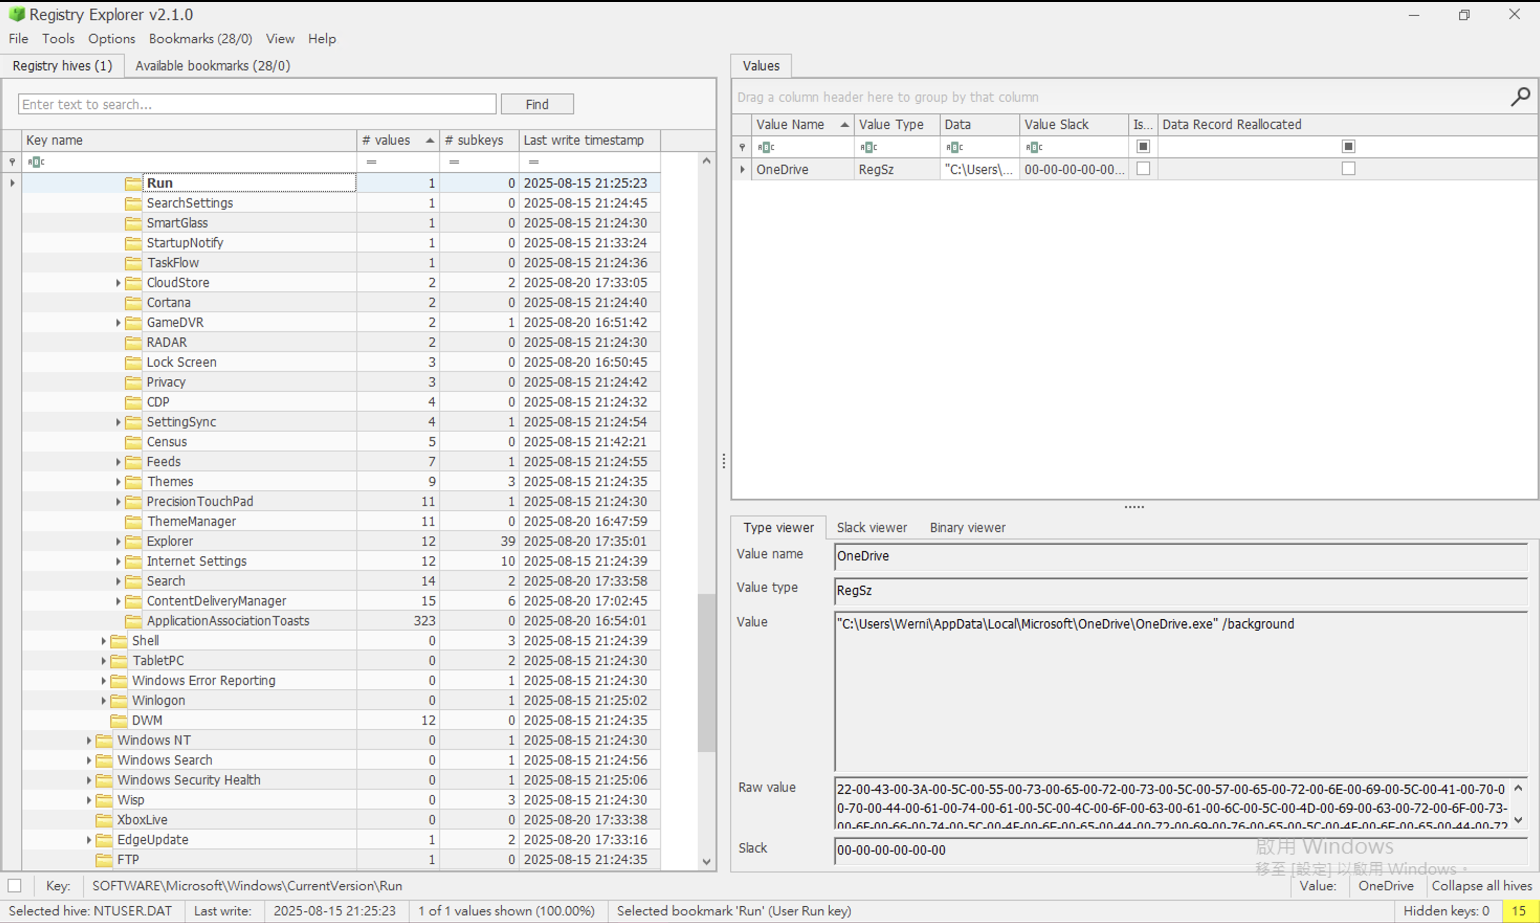Viewport: 1540px width, 923px height.
Task: Switch to the Slack viewer tab
Action: (x=871, y=528)
